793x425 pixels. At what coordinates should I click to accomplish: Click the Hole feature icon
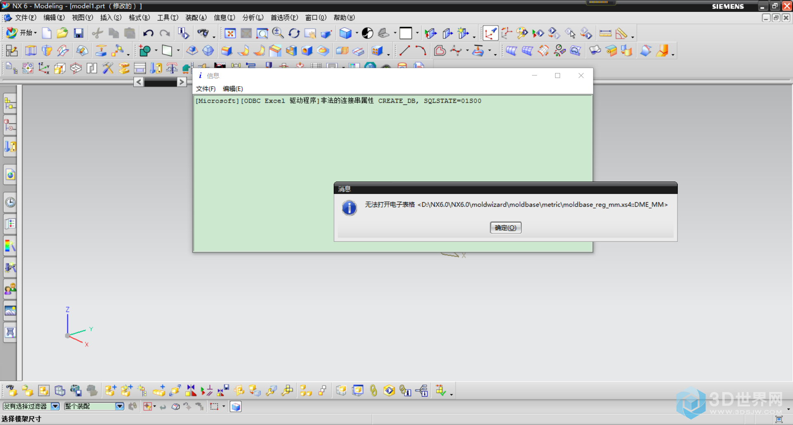click(x=307, y=51)
